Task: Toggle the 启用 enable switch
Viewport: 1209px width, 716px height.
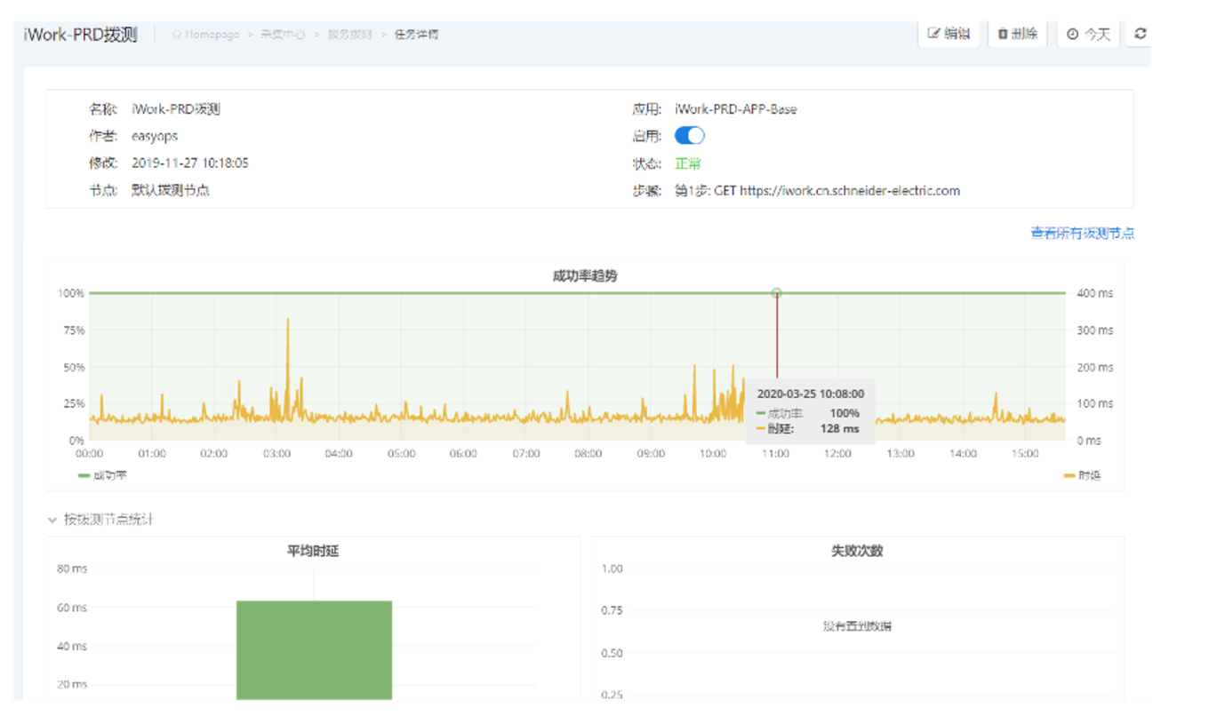Action: [x=690, y=136]
